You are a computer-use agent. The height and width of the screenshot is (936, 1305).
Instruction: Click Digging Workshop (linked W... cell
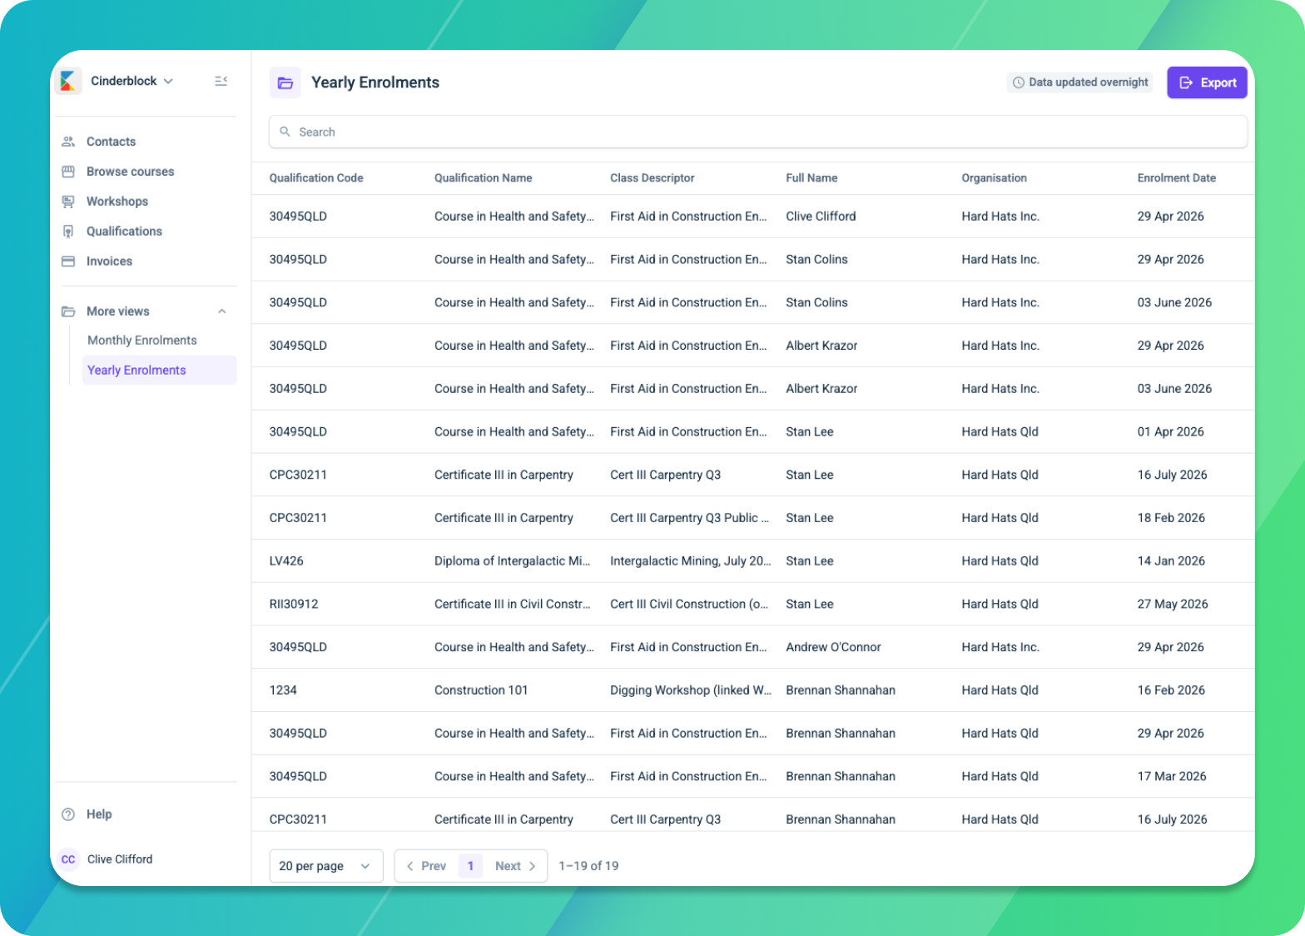(691, 690)
